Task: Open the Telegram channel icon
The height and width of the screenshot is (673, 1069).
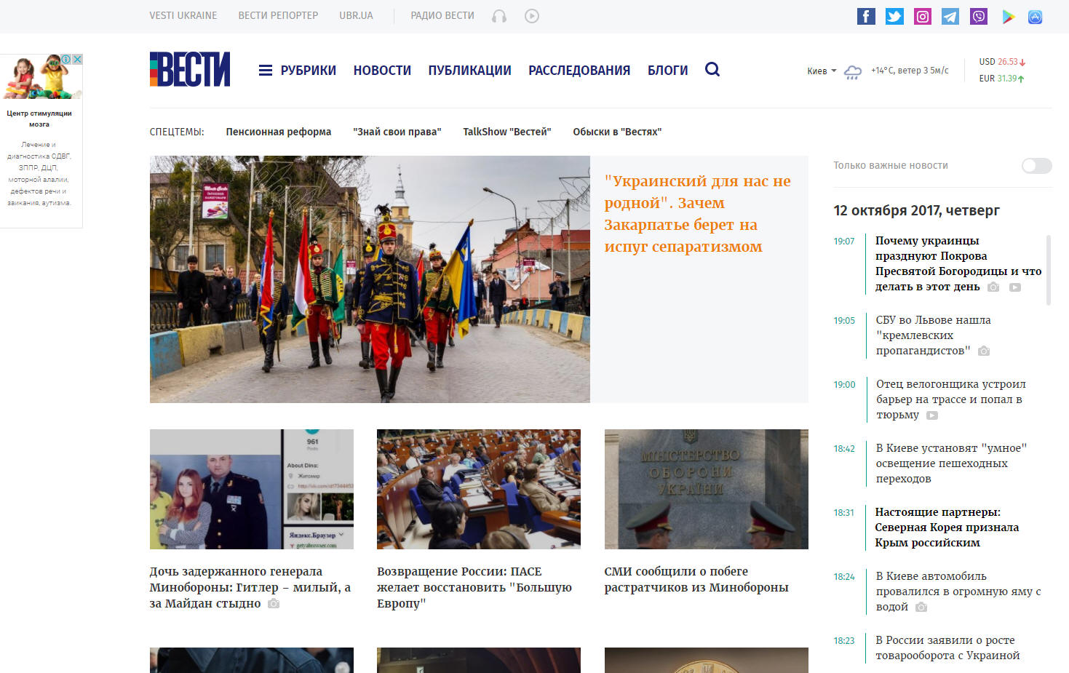Action: 950,16
